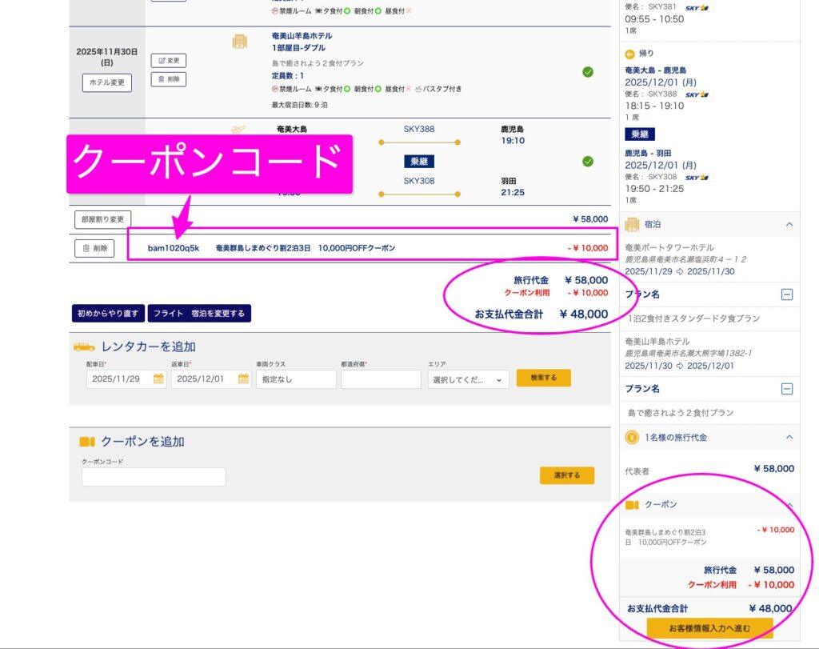The width and height of the screenshot is (819, 649).
Task: Click the 代表者 ¥58,000 row
Action: point(709,470)
